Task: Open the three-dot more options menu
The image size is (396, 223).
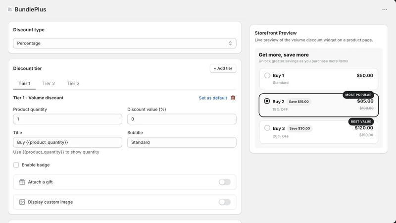Action: (x=385, y=9)
